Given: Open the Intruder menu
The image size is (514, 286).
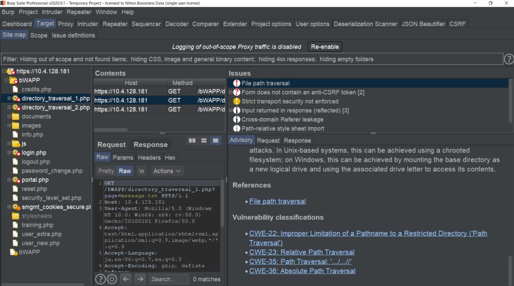Looking at the screenshot, I should click(x=52, y=12).
